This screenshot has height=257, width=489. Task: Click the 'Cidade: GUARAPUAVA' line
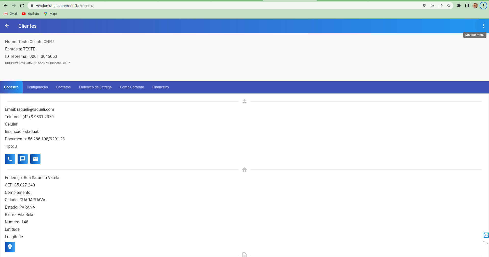pos(25,200)
